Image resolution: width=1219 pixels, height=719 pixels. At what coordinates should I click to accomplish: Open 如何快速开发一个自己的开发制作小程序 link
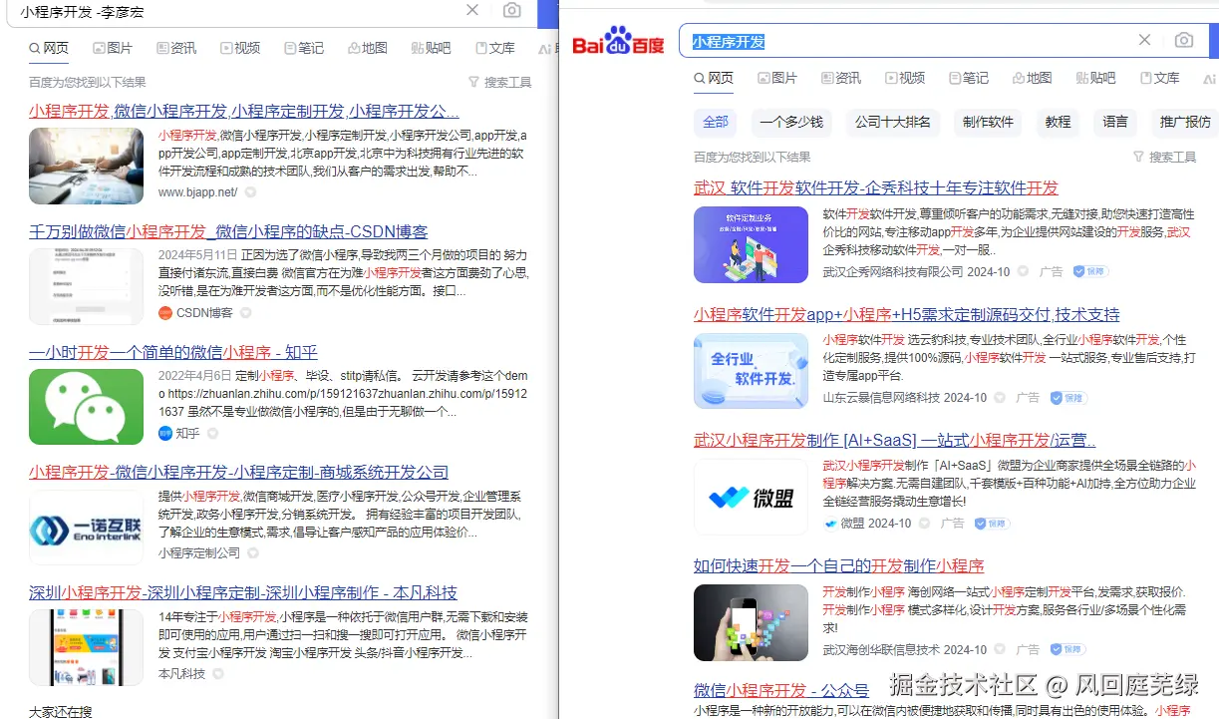[839, 565]
